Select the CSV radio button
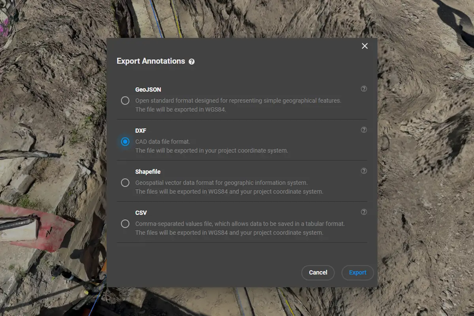The image size is (474, 316). coord(125,224)
